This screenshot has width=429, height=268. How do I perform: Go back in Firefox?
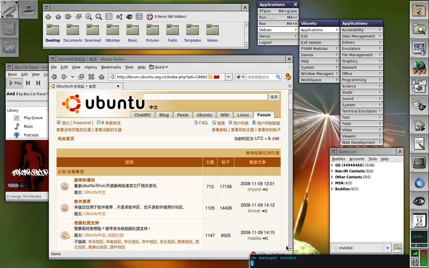click(54, 77)
